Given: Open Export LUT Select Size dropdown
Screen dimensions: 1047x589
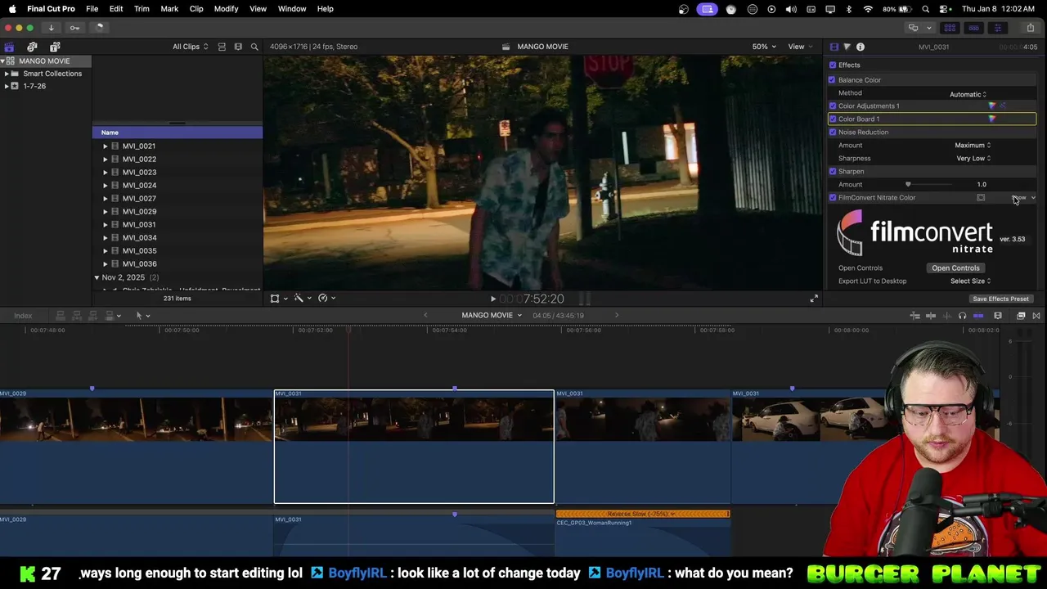Looking at the screenshot, I should pyautogui.click(x=970, y=281).
